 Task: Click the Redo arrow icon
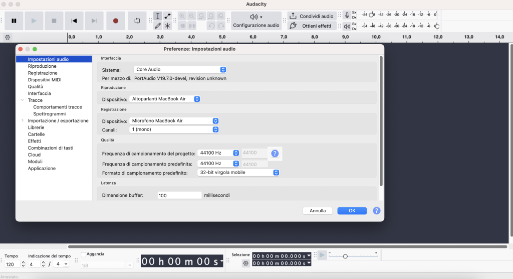point(221,26)
